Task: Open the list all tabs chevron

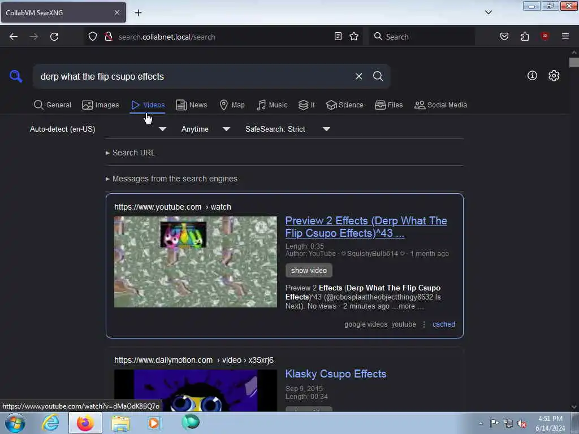Action: [x=489, y=12]
